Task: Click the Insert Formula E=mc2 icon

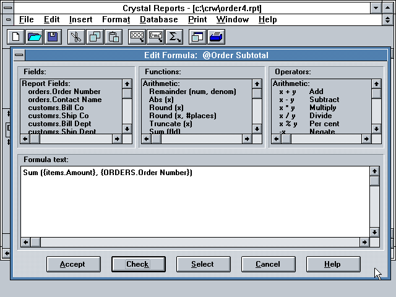Action: coord(155,37)
